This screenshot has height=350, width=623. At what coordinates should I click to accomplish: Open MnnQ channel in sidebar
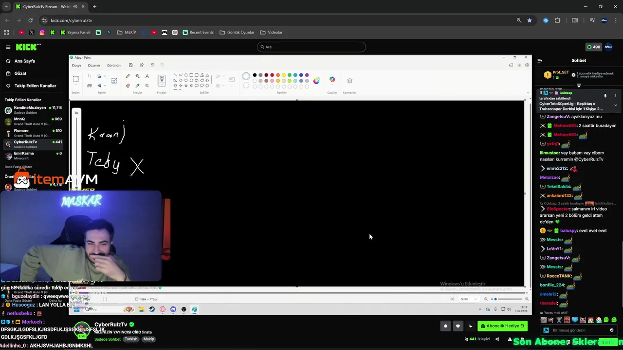[x=32, y=121]
